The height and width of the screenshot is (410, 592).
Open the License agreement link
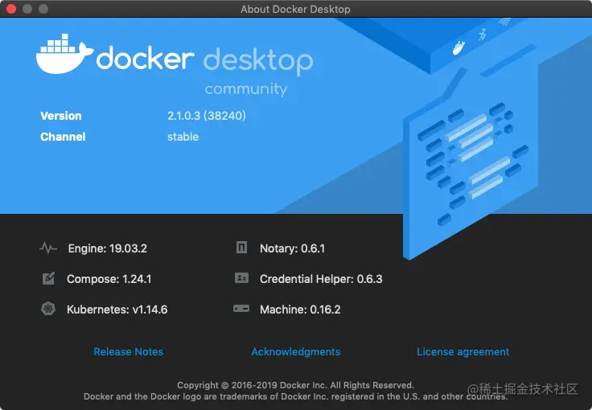462,351
